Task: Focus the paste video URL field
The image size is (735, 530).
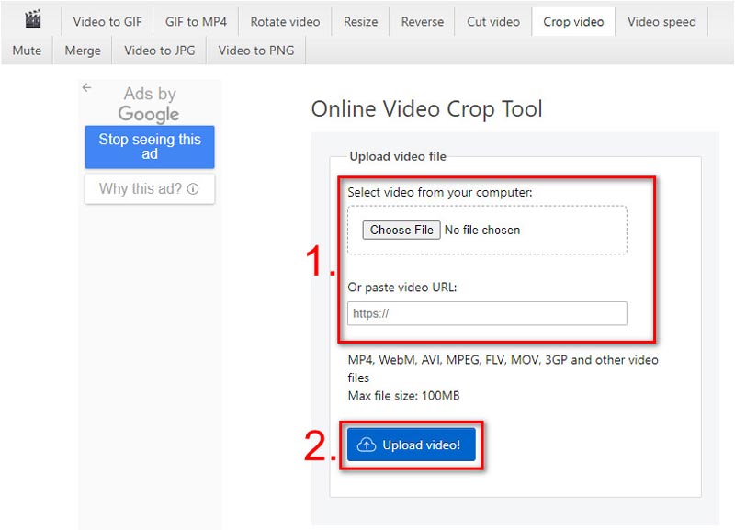Action: pyautogui.click(x=487, y=313)
